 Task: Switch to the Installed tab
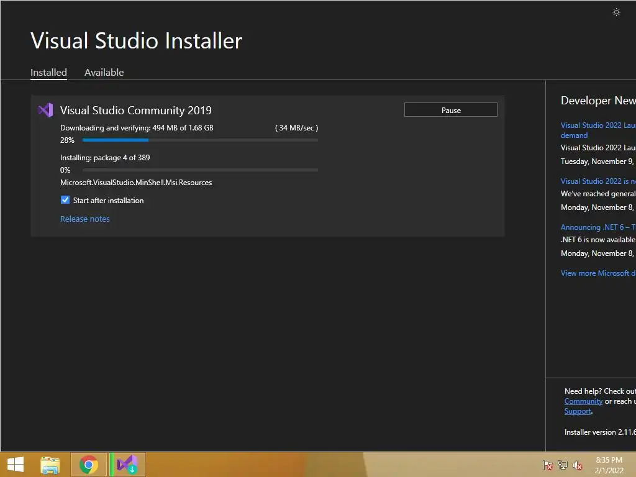click(x=48, y=72)
